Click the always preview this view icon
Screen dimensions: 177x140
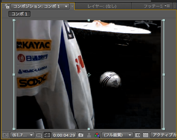[x=5, y=135]
